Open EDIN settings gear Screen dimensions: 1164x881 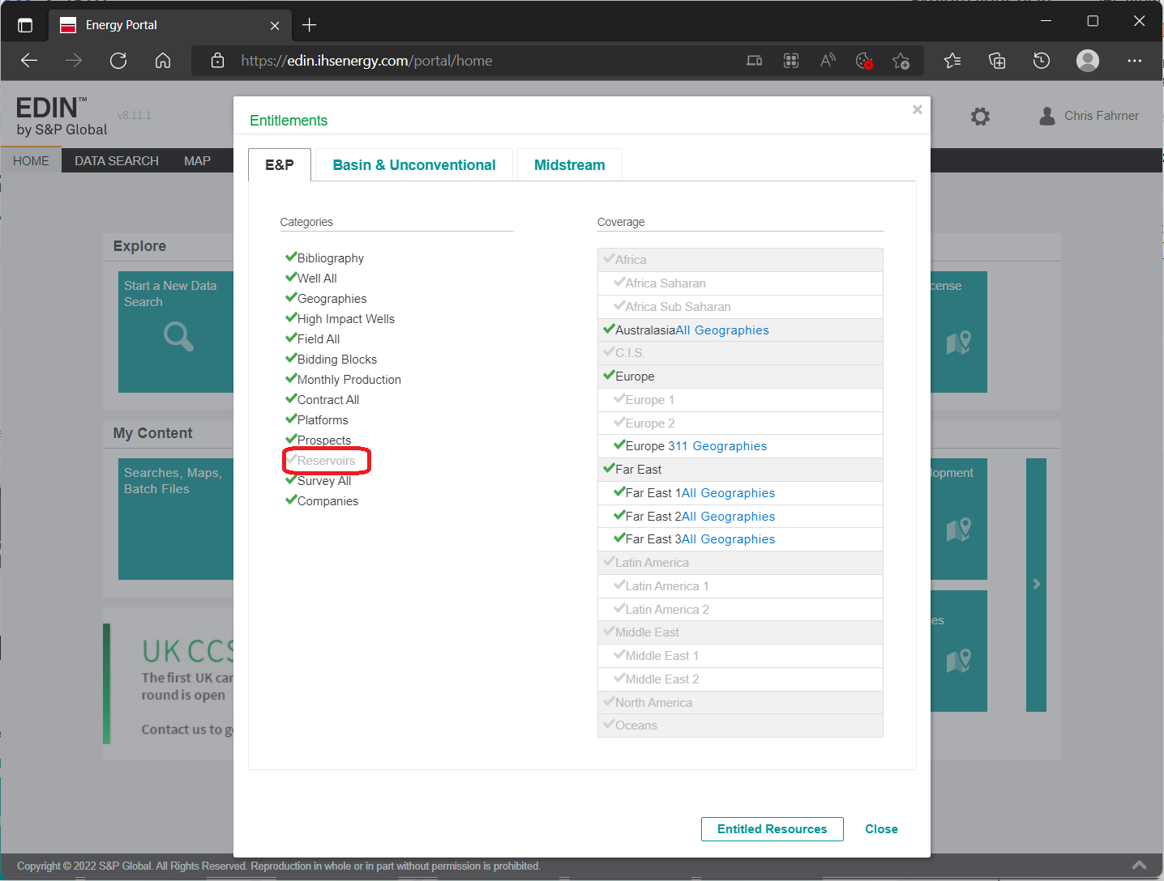(x=980, y=117)
